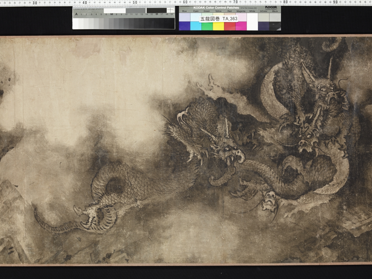This screenshot has height=279, width=372.
Task: Click the "60" mark on the ruler
Action: pos(185,2)
